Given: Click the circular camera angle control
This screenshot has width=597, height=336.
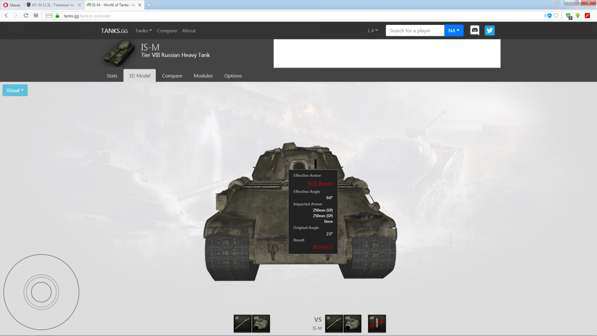Looking at the screenshot, I should click(41, 292).
